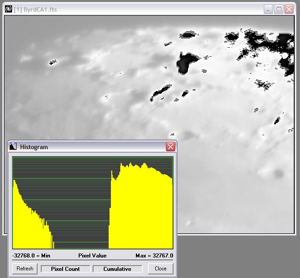Click the Pixel Value axis label
300x278 pixels.
pyautogui.click(x=92, y=256)
